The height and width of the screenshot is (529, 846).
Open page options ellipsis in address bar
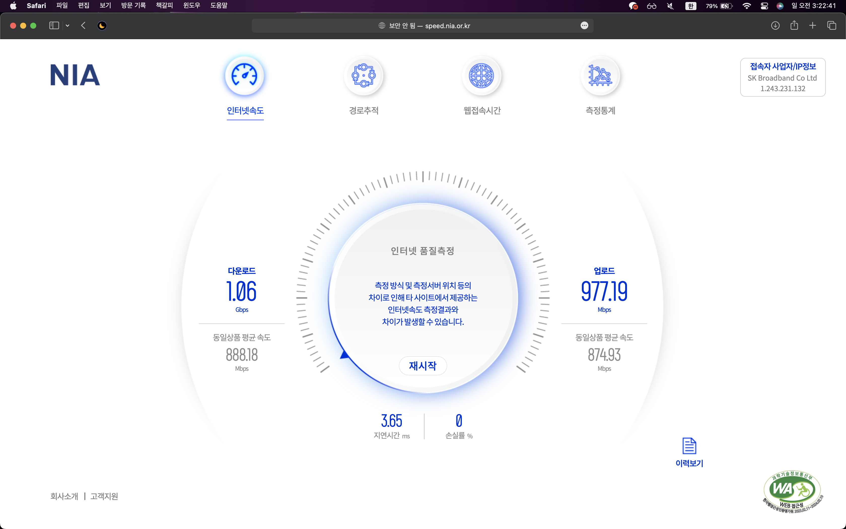point(584,25)
